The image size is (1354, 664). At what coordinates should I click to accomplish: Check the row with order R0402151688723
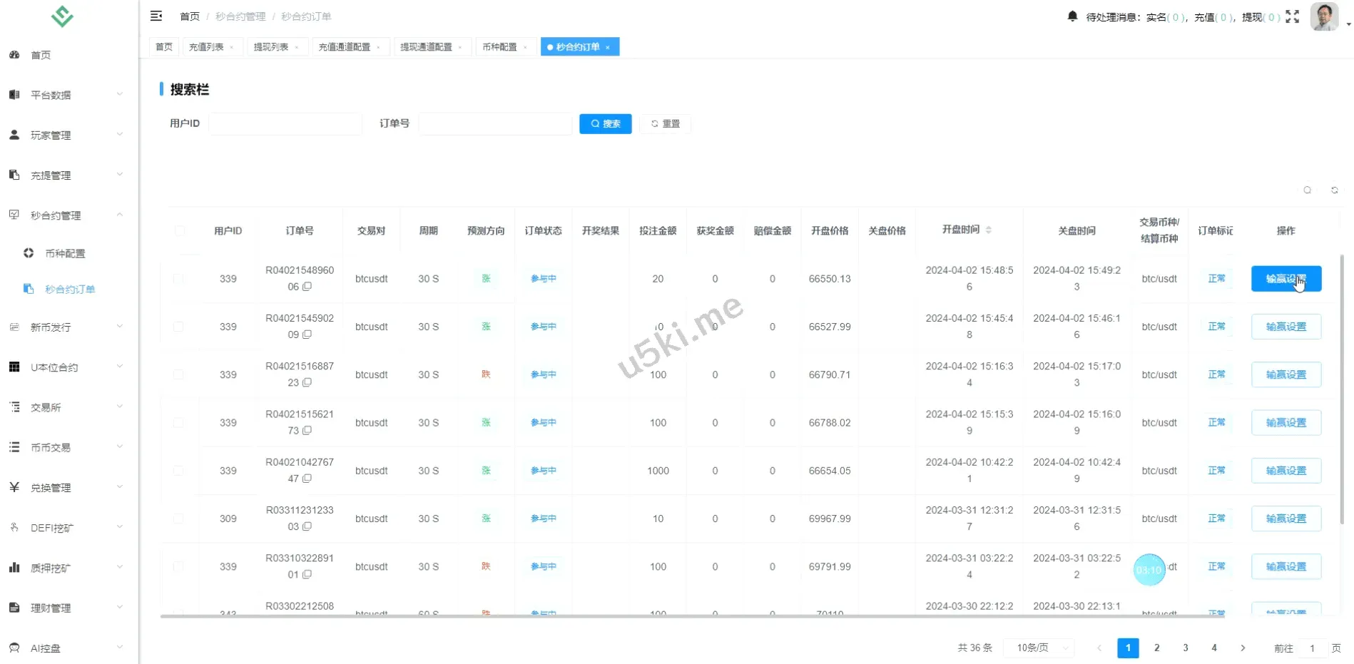tap(178, 374)
